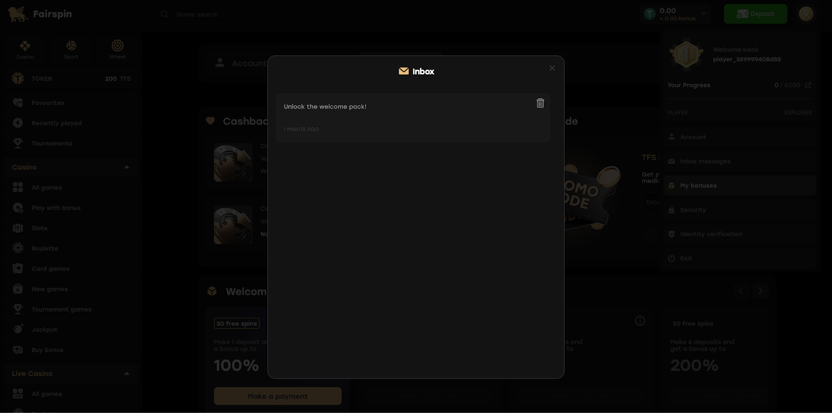Open the Your Progress external link icon

pos(808,85)
